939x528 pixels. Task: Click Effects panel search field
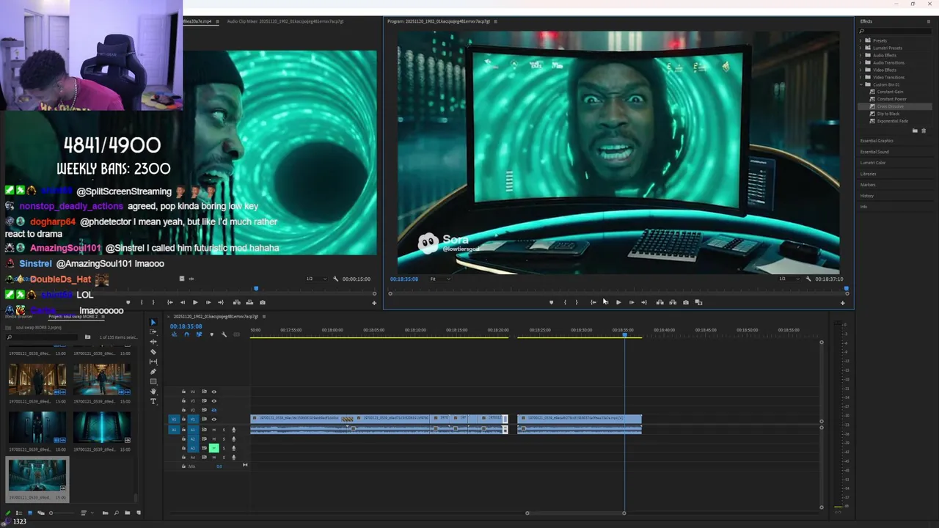pyautogui.click(x=895, y=32)
